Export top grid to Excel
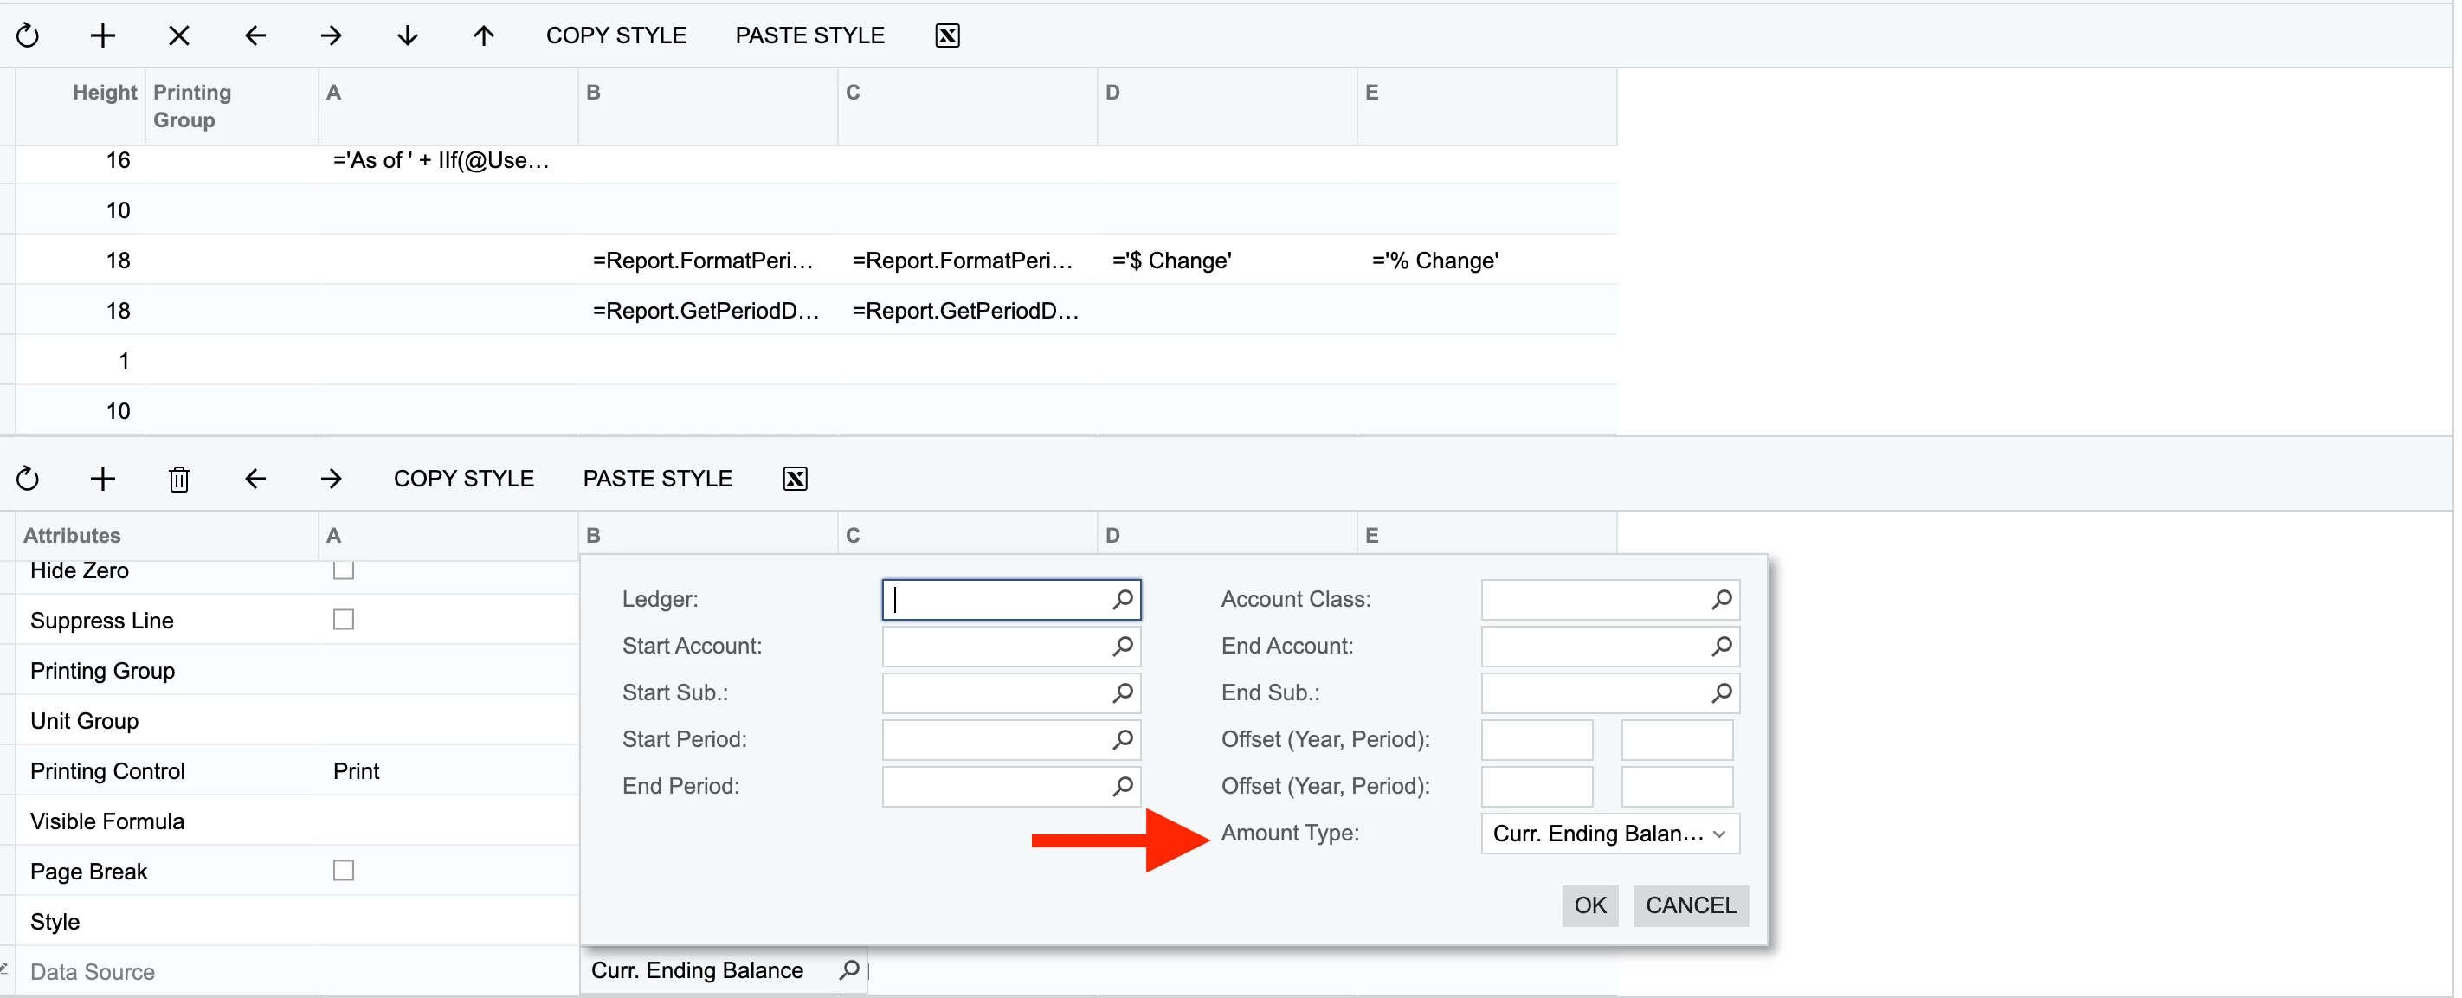This screenshot has height=998, width=2462. pos(946,35)
